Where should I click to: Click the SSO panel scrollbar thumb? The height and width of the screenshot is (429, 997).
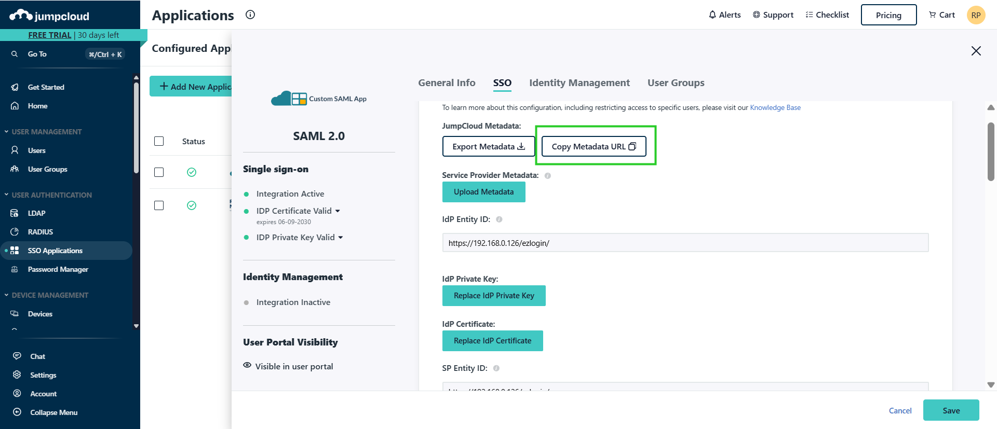tap(991, 151)
